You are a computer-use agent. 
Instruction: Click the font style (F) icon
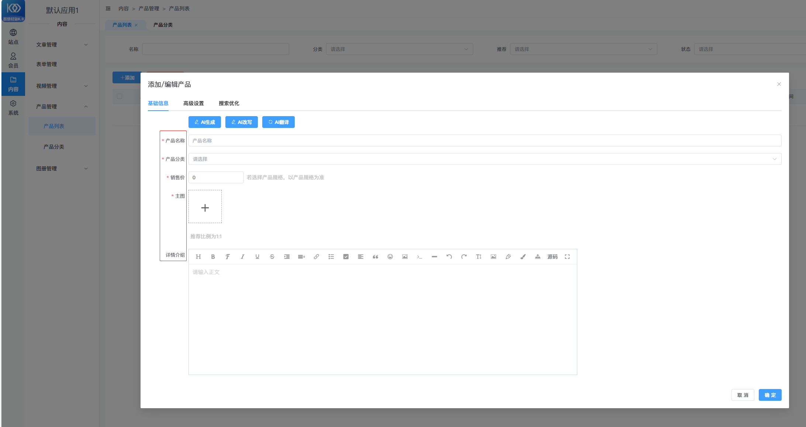[228, 257]
